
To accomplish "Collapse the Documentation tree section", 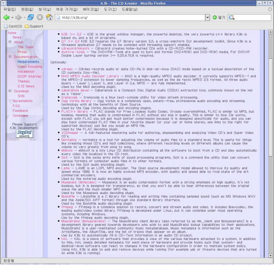I will click(10, 56).
